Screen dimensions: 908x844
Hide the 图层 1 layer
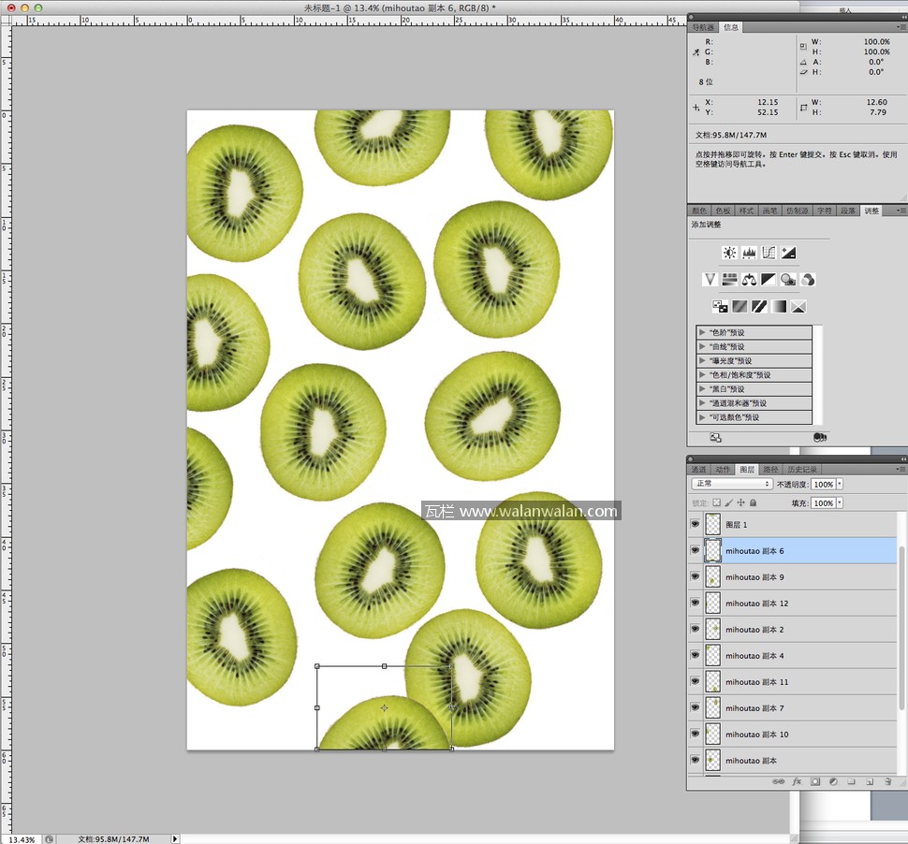click(x=695, y=525)
